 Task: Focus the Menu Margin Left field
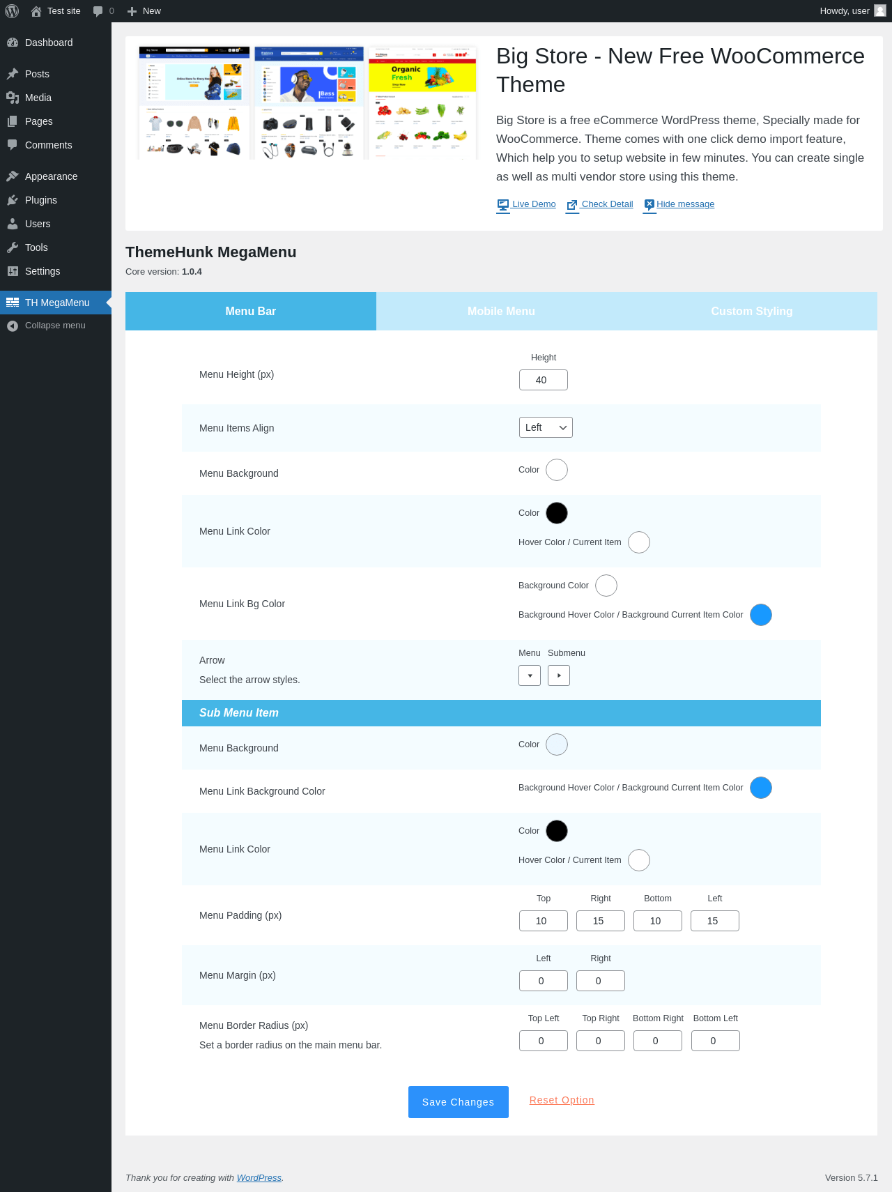pyautogui.click(x=544, y=981)
